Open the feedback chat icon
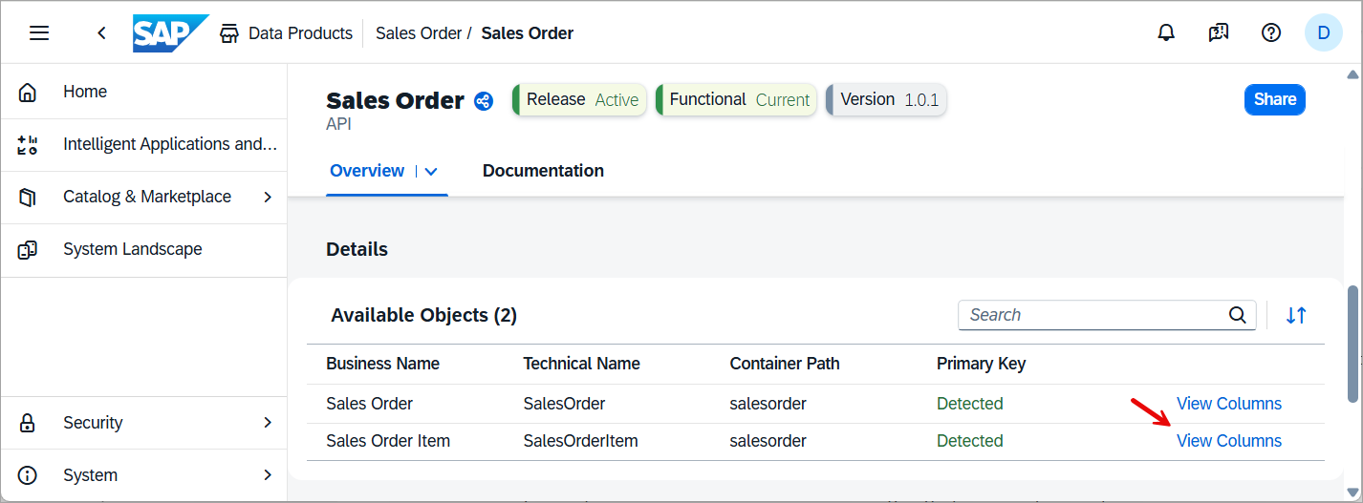The height and width of the screenshot is (503, 1363). pyautogui.click(x=1218, y=33)
